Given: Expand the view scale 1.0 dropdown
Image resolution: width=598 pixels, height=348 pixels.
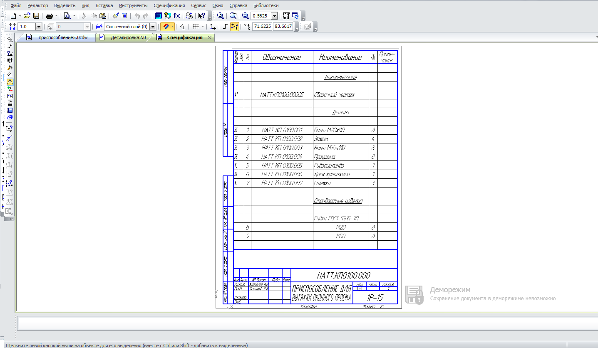Looking at the screenshot, I should coord(39,27).
